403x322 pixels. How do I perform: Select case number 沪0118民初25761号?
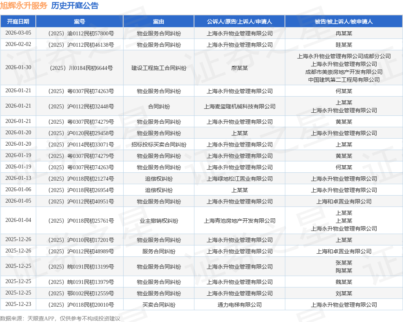[x=81, y=221]
